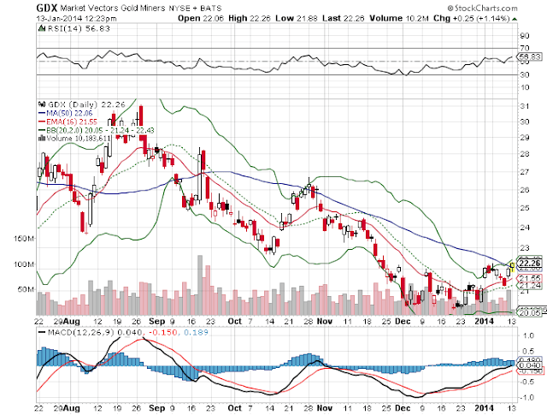
Task: Click 2014 on the price chart's date axis
Action: coord(484,321)
